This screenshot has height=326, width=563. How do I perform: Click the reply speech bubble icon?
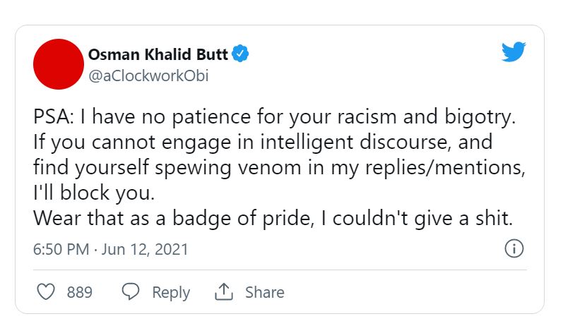(x=131, y=292)
